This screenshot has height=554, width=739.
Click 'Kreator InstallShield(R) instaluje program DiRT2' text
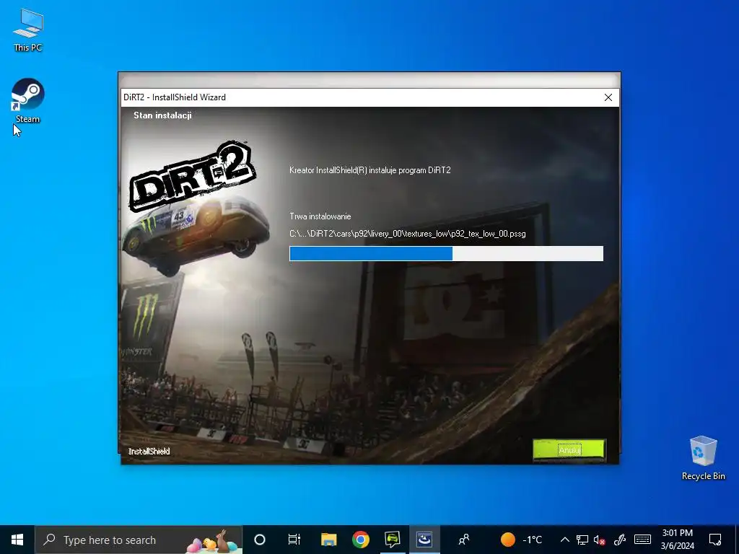[370, 170]
